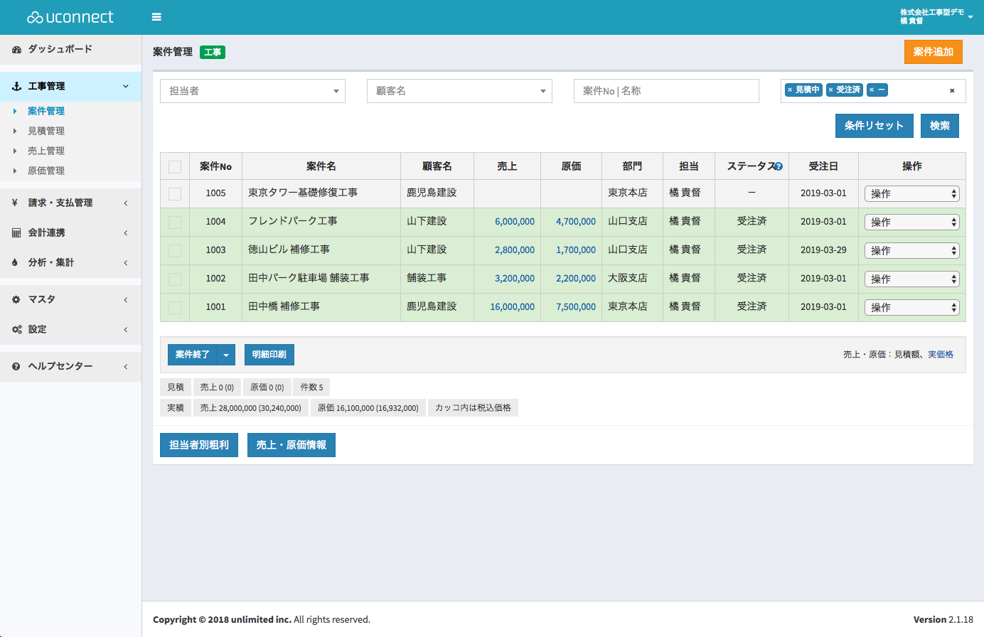Screen dimensions: 984x637
Task: Expand the 会計連携 sidebar section
Action: tap(126, 232)
